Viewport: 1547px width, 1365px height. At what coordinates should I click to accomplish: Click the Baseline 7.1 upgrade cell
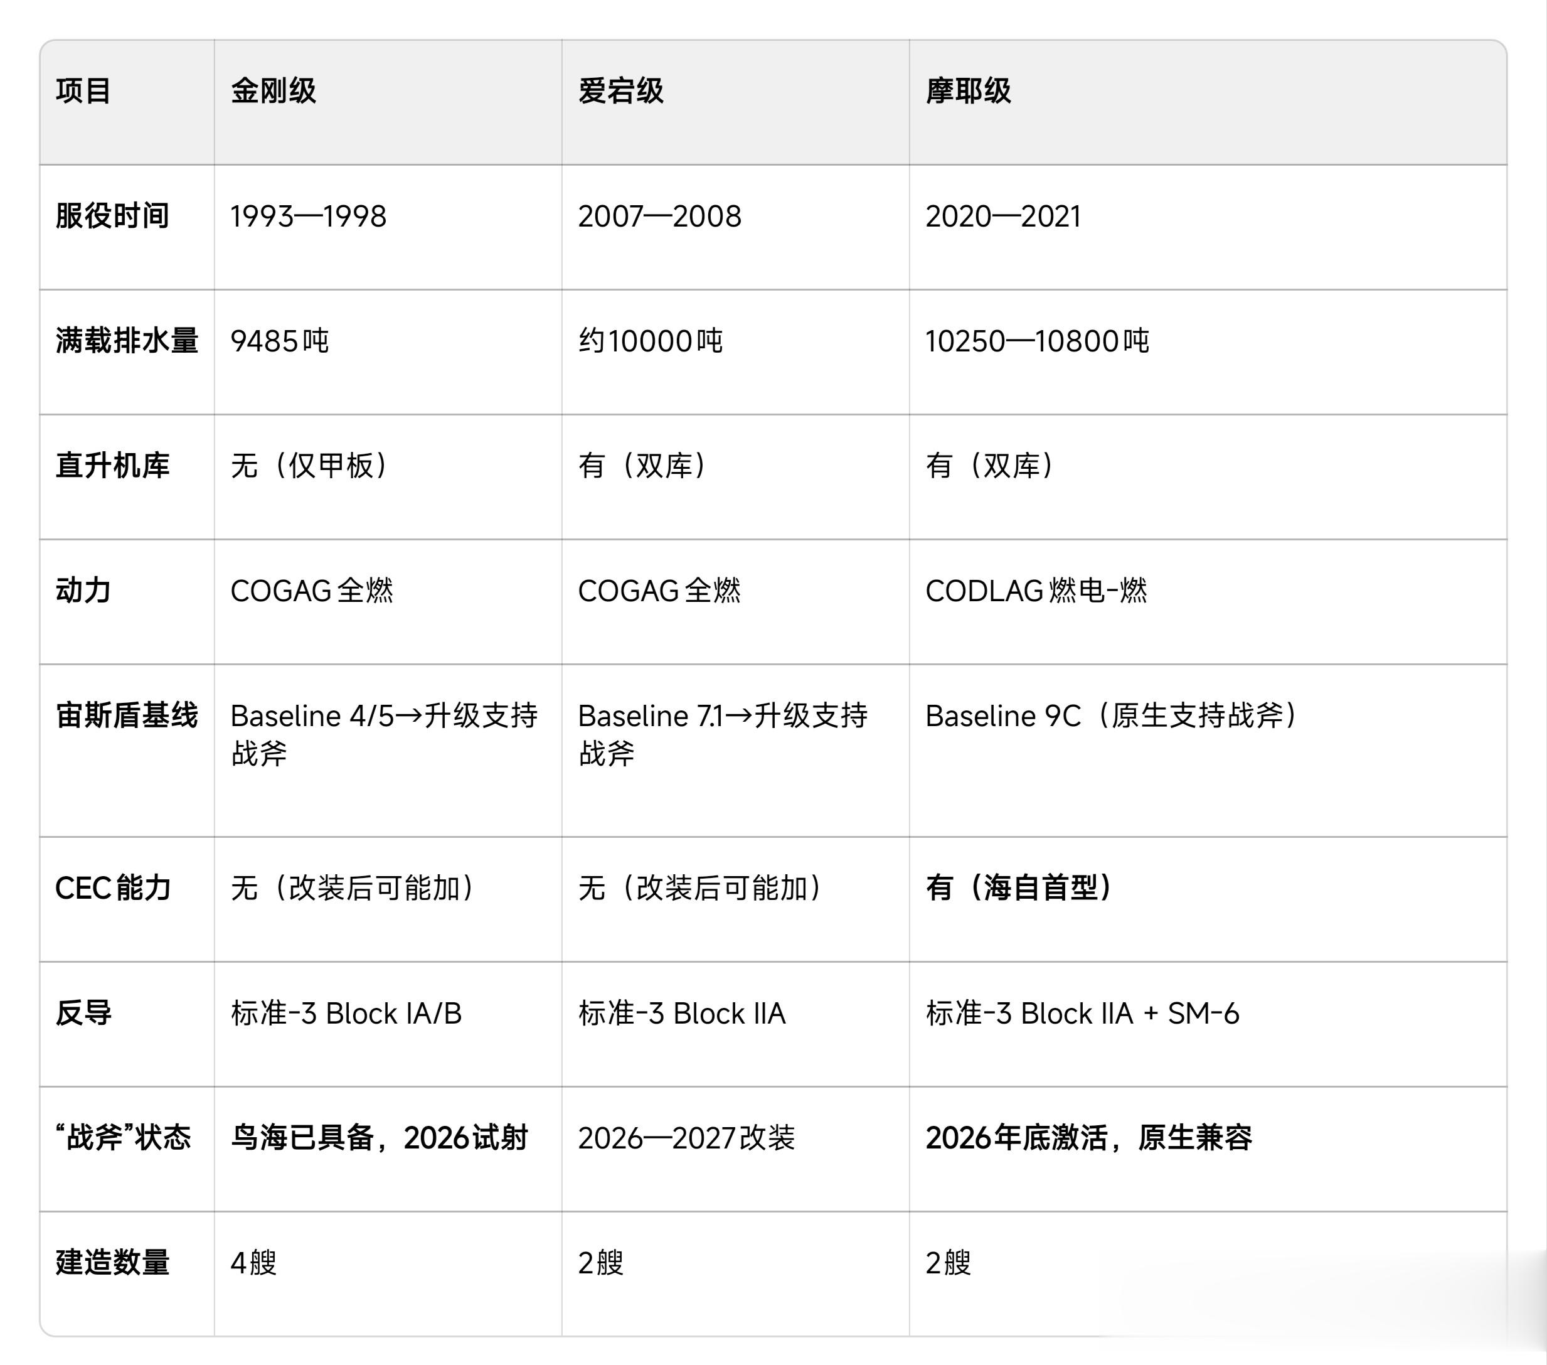[722, 733]
